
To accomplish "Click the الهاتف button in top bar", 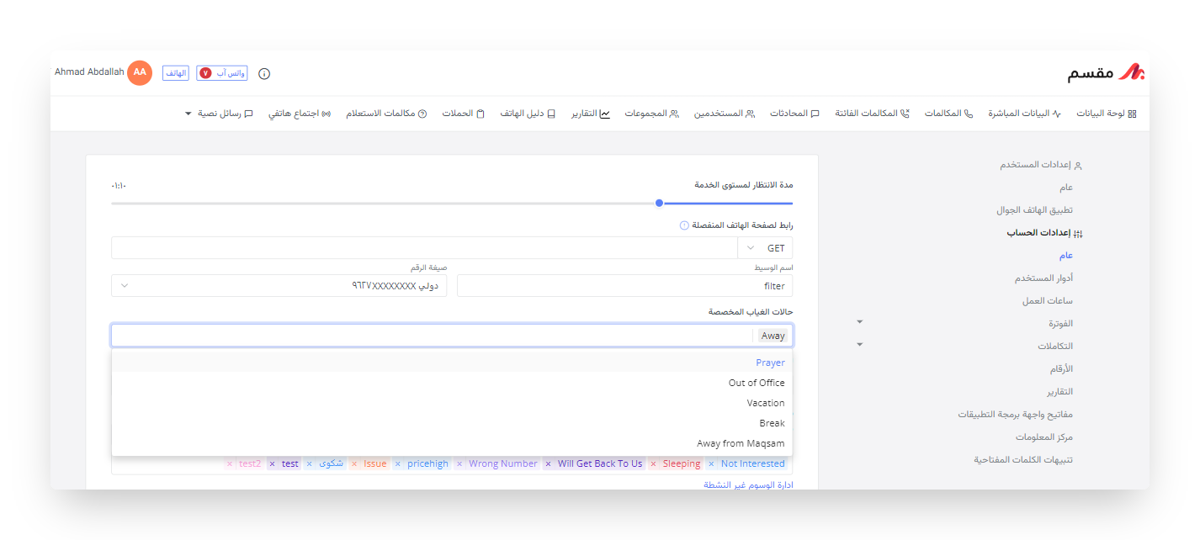I will click(x=176, y=73).
